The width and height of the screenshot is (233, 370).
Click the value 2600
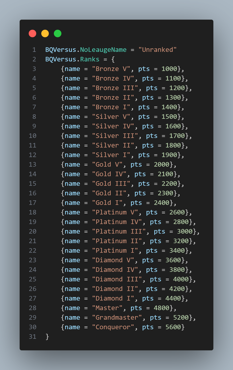click(x=177, y=212)
